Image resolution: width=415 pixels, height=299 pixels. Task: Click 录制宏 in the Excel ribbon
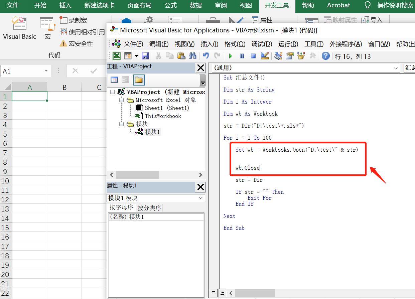pos(73,20)
